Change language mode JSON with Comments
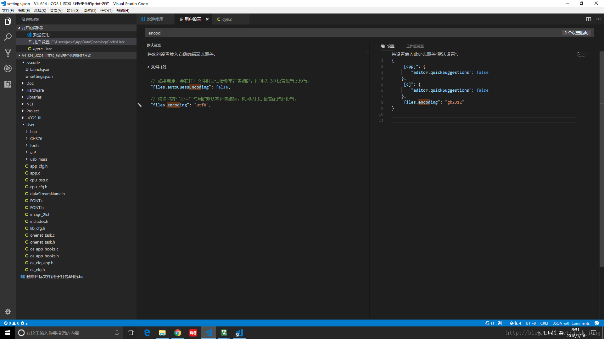This screenshot has width=604, height=339. point(571,323)
